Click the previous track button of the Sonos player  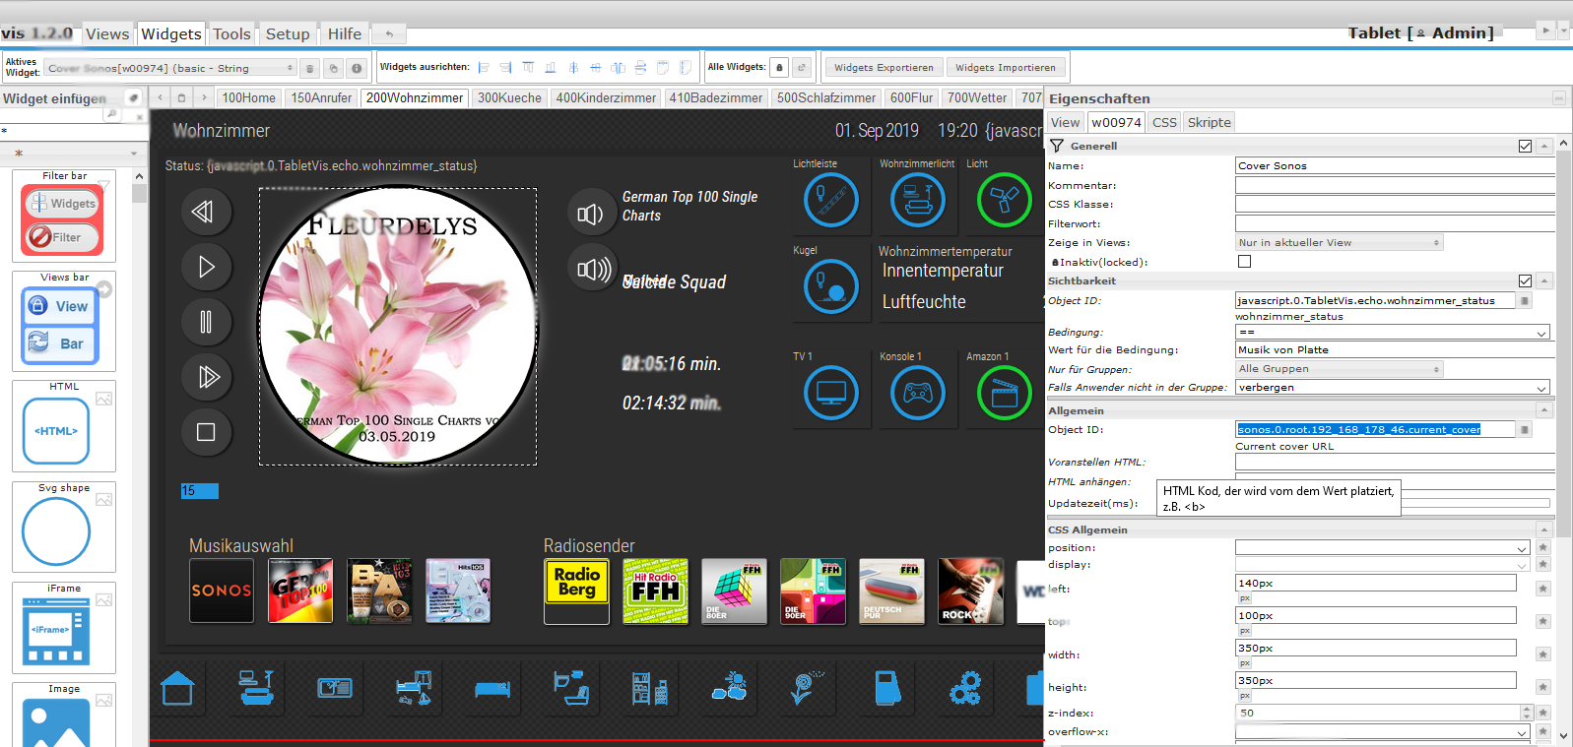(206, 212)
